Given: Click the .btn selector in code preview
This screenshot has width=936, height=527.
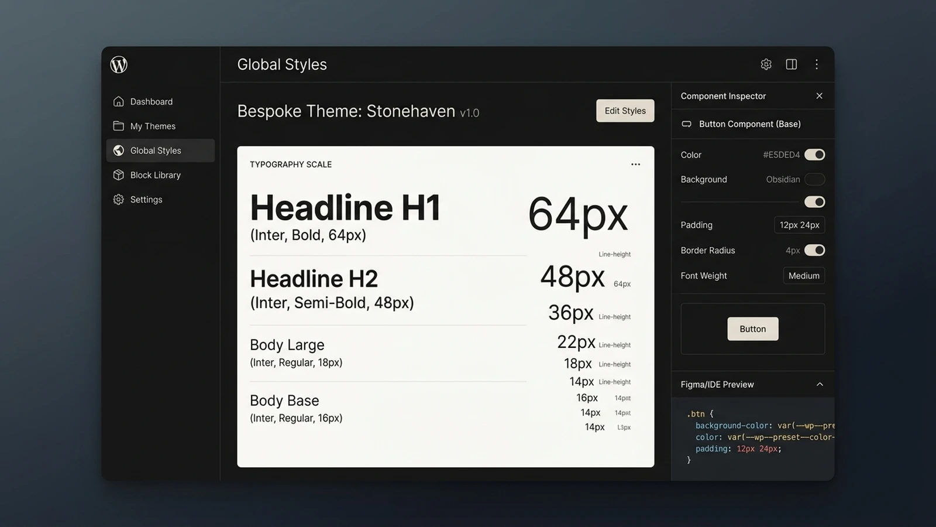Looking at the screenshot, I should [x=696, y=414].
